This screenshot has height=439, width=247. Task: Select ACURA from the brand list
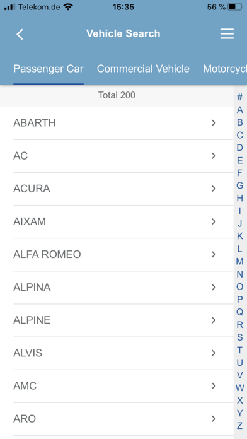click(123, 189)
